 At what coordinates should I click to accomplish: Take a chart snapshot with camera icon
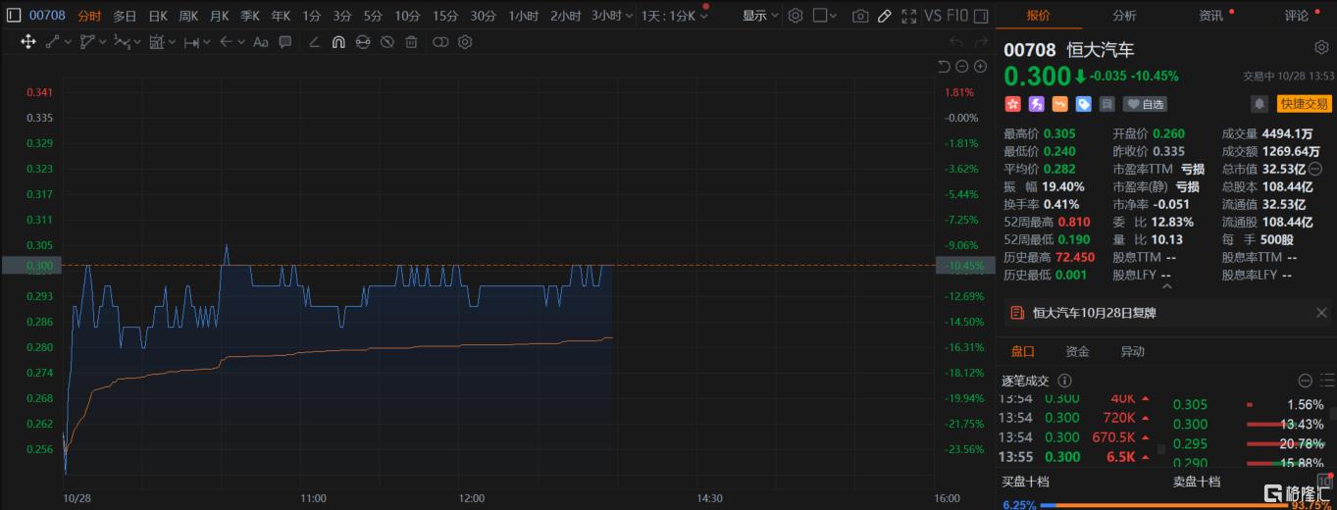click(860, 16)
